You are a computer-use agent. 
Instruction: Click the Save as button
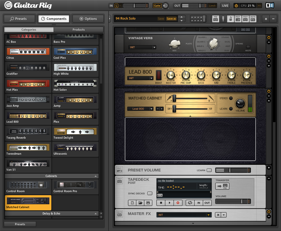(x=171, y=19)
